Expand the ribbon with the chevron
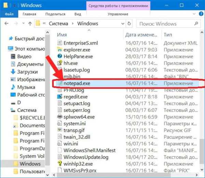 [x=194, y=14]
